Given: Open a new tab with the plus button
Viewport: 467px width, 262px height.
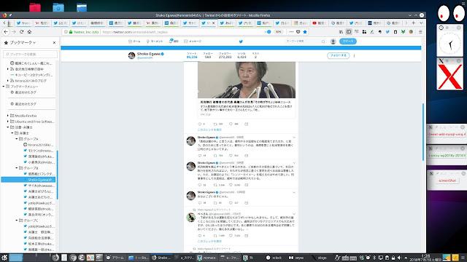Looking at the screenshot, I should (x=414, y=23).
